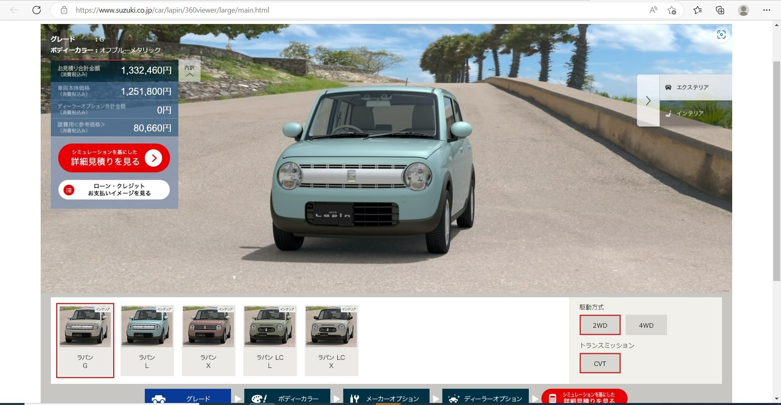Click fees amount 80,660円
This screenshot has width=781, height=405.
(x=152, y=128)
